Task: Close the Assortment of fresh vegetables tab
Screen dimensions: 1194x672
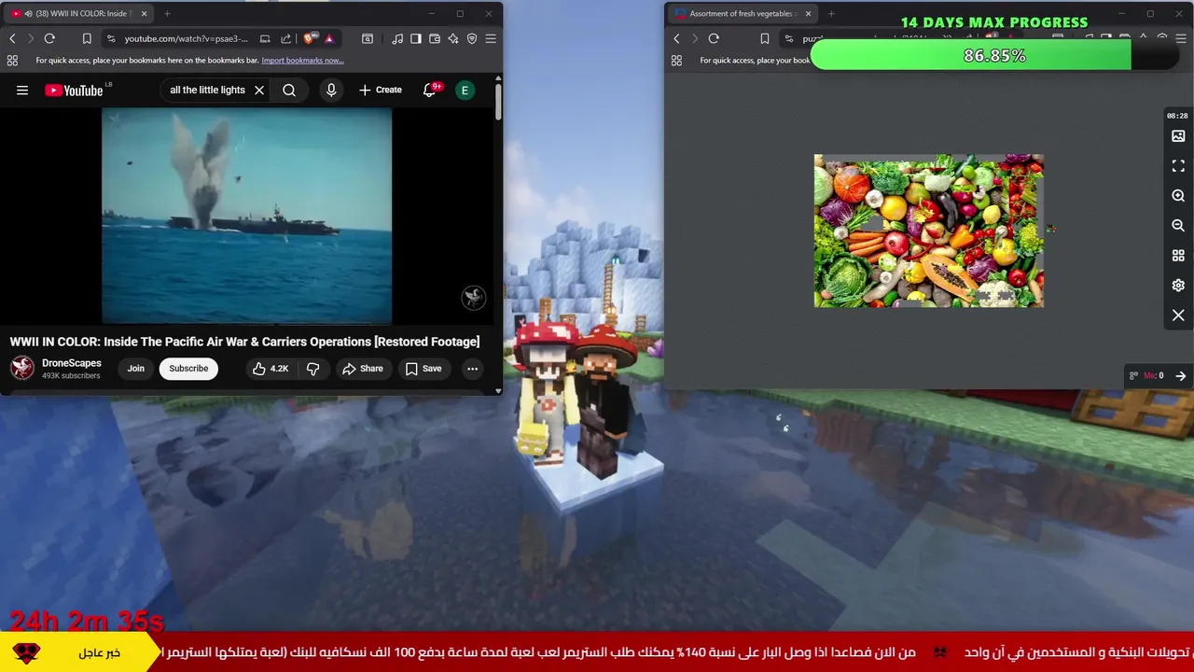Action: tap(808, 13)
